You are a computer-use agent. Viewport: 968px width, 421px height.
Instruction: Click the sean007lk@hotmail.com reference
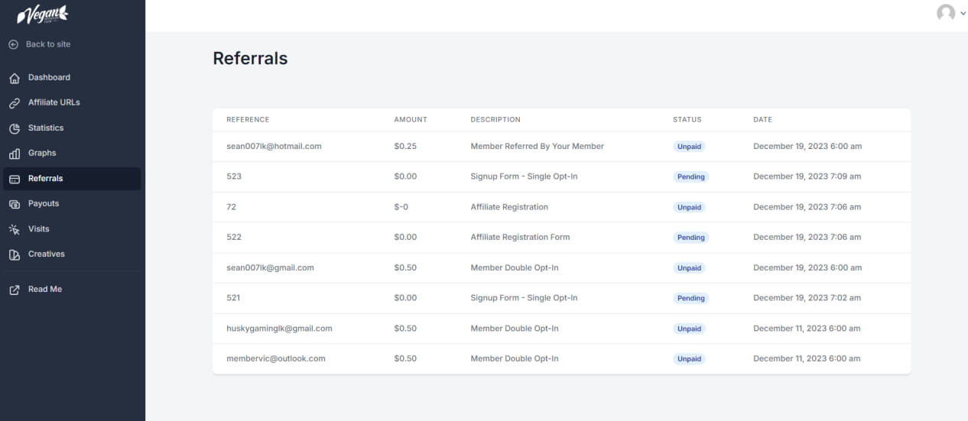pyautogui.click(x=274, y=146)
